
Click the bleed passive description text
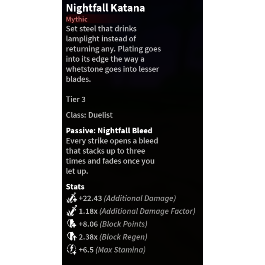pyautogui.click(x=112, y=156)
